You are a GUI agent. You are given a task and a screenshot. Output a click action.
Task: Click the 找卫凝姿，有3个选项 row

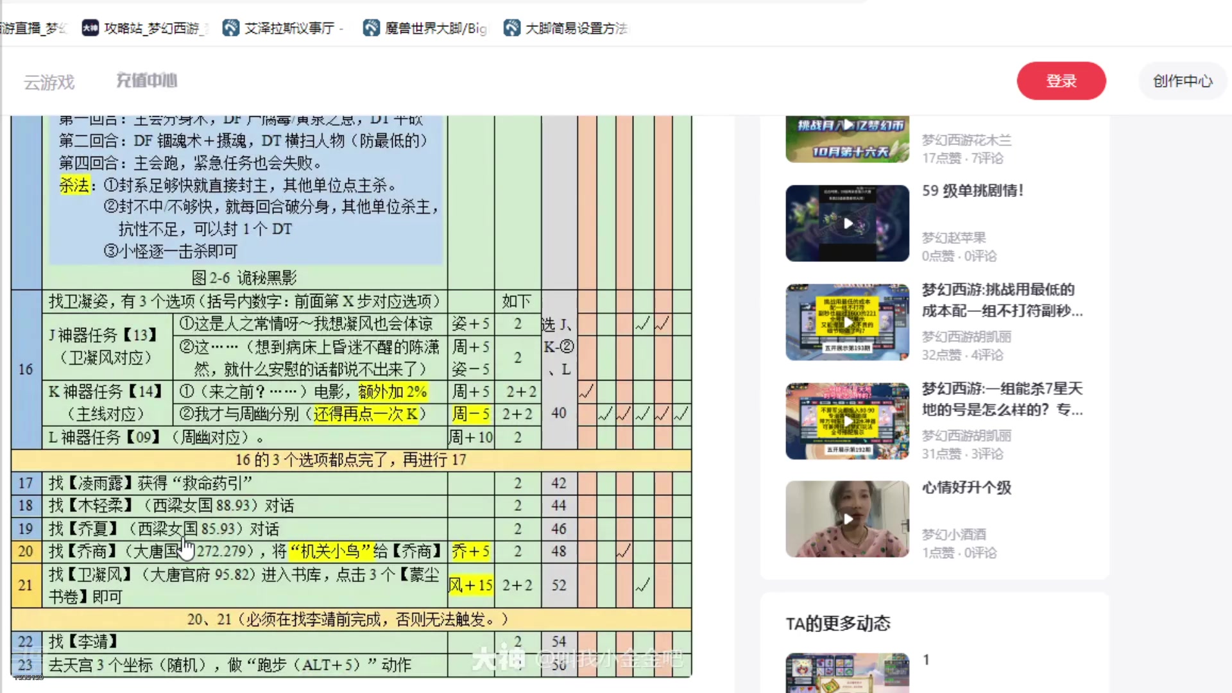pos(245,301)
